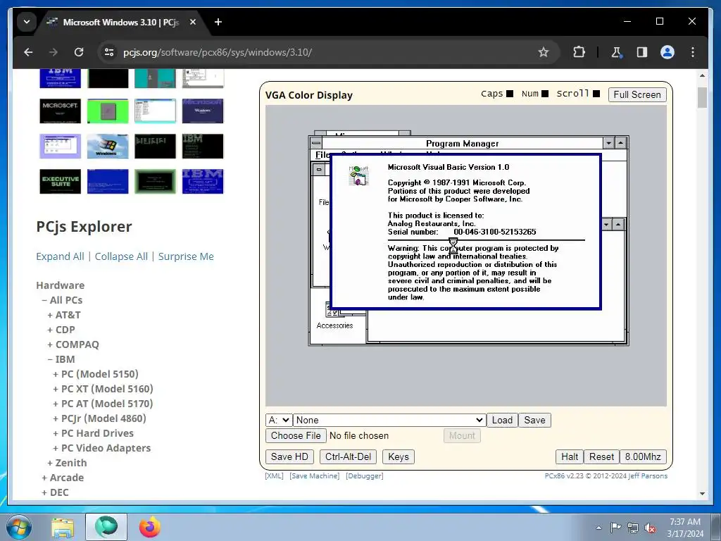Viewport: 721px width, 541px height.
Task: Click the Surprise Me link
Action: (186, 256)
